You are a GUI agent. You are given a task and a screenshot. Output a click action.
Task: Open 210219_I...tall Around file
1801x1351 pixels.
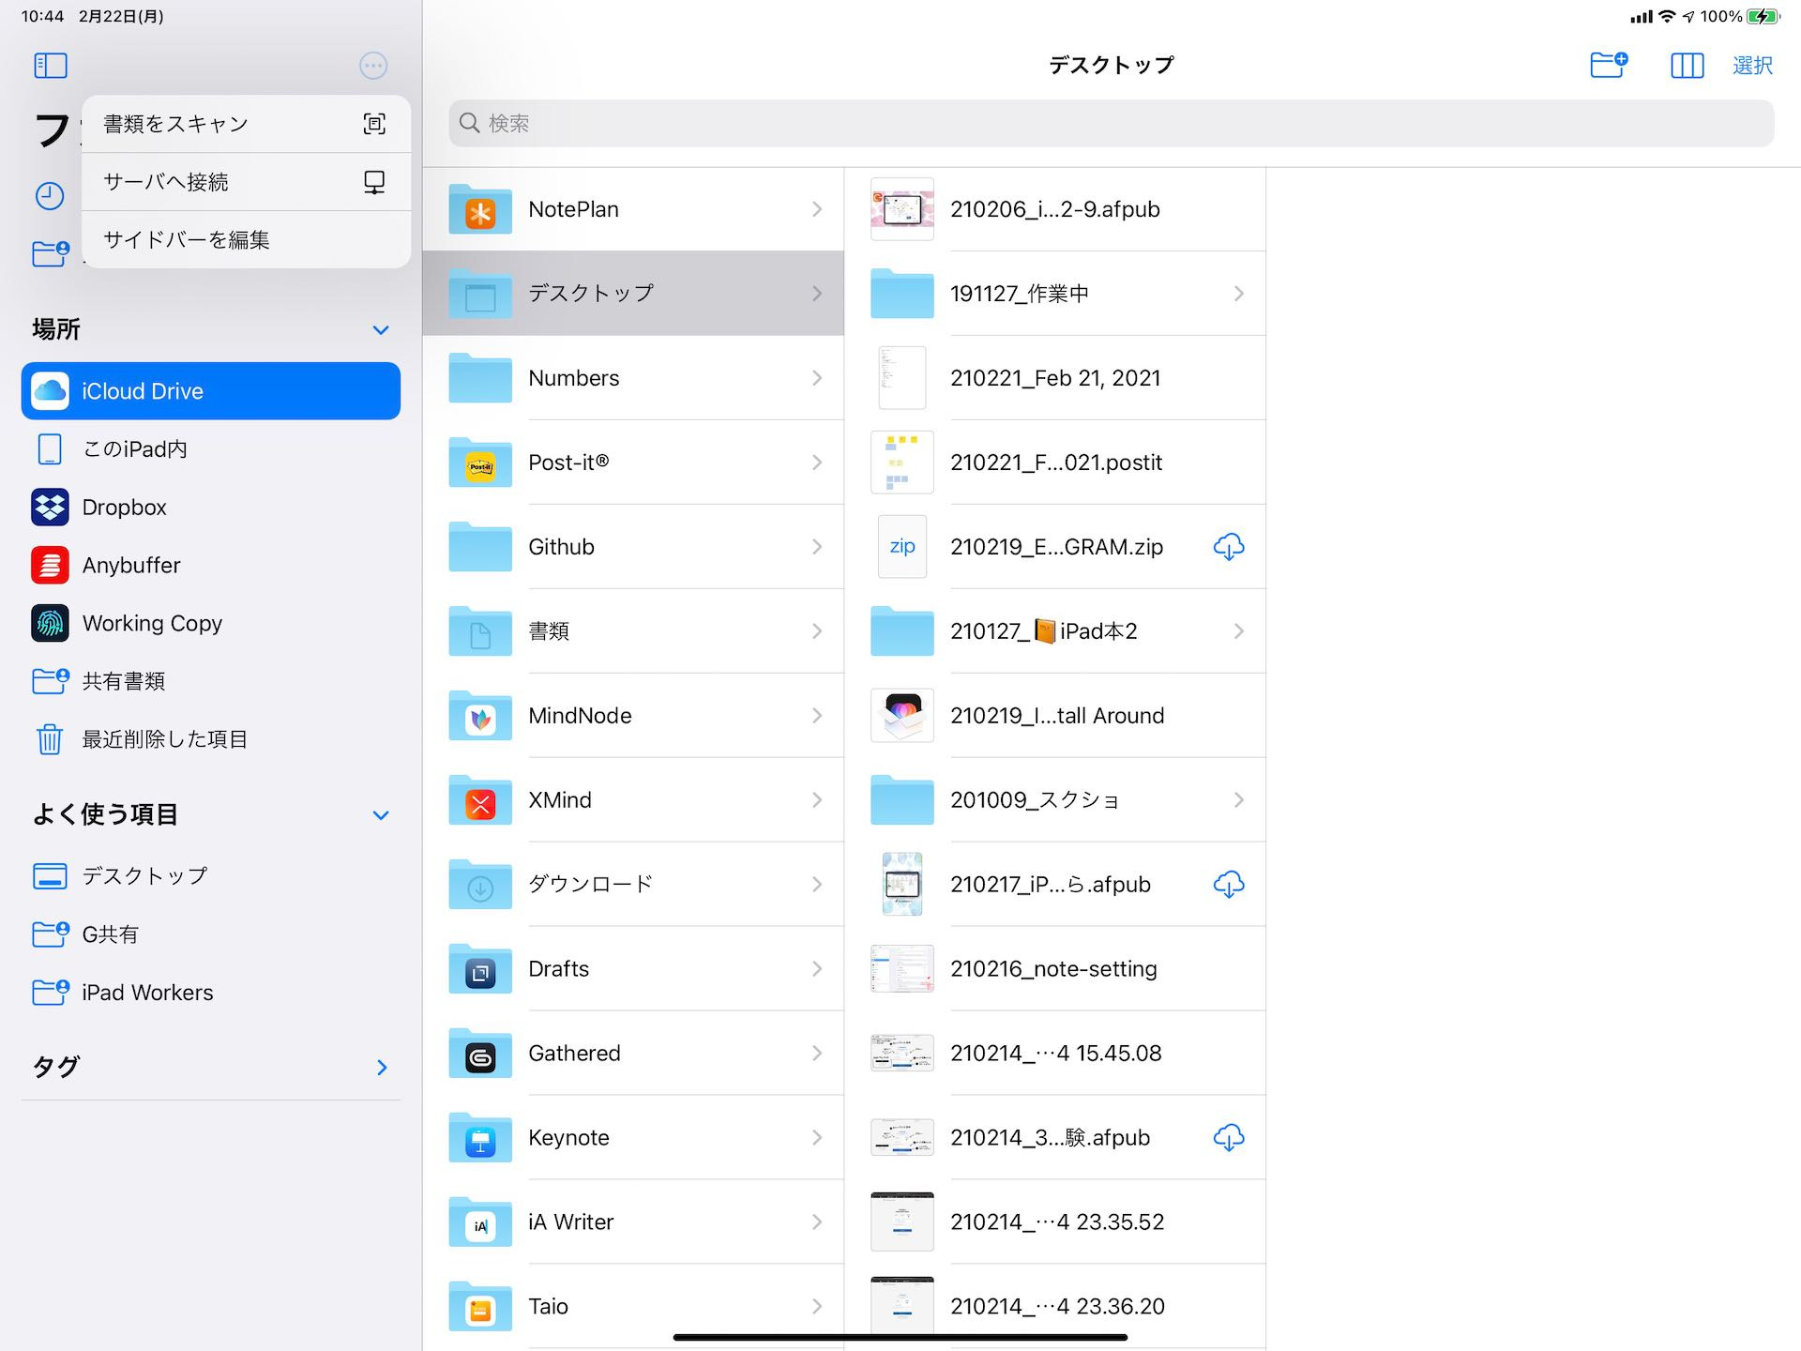coord(1055,716)
